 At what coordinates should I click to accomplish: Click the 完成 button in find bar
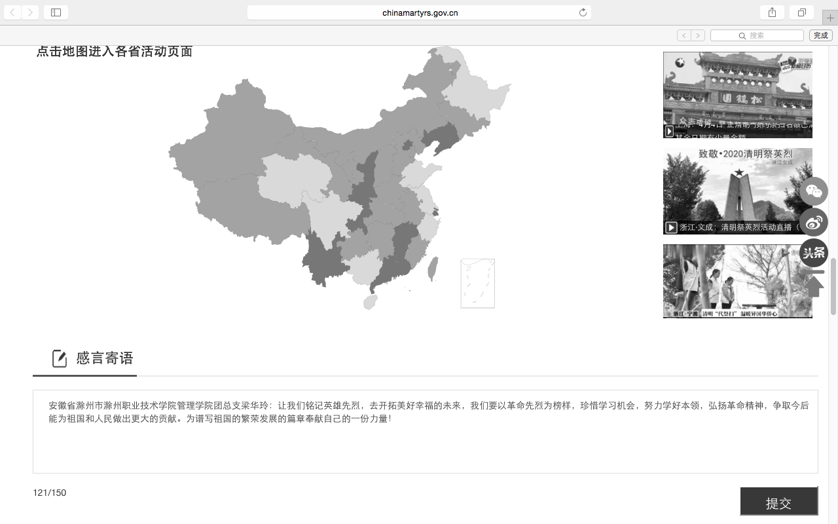(821, 35)
